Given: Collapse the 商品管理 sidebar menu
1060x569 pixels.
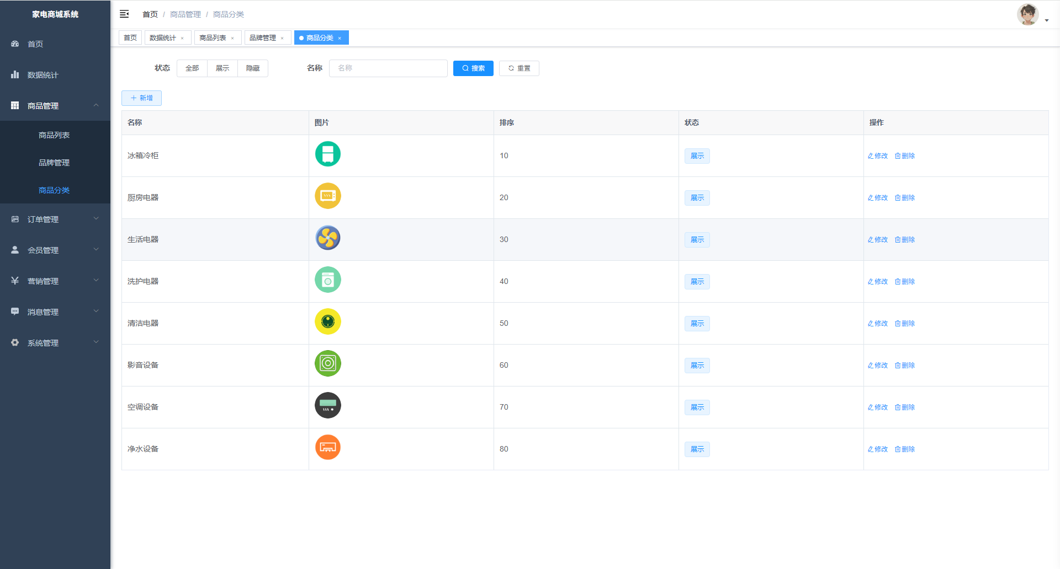Looking at the screenshot, I should [x=55, y=105].
